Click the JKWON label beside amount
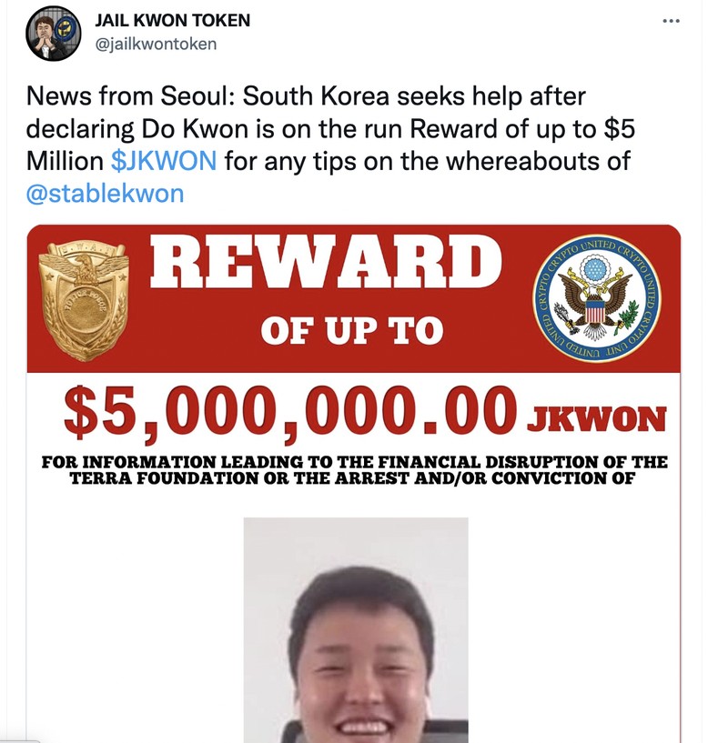The height and width of the screenshot is (743, 728). (x=597, y=419)
